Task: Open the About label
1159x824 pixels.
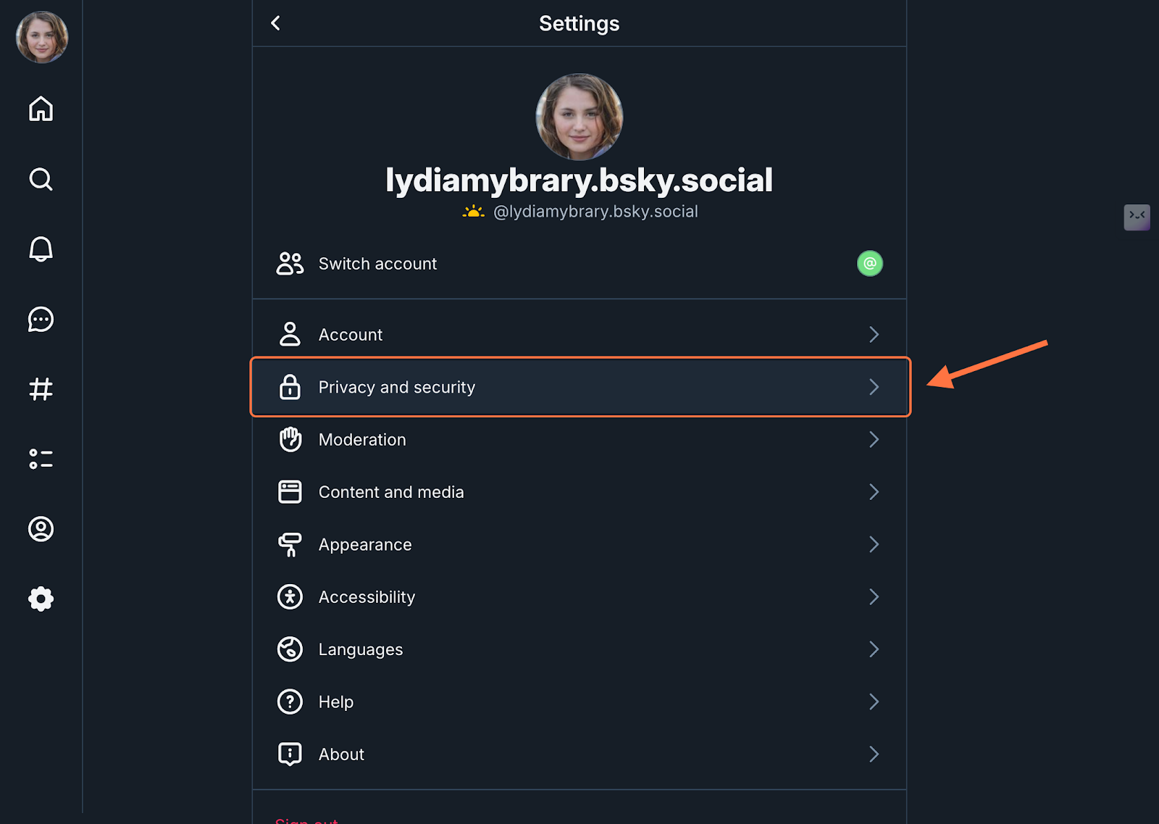Action: point(341,754)
